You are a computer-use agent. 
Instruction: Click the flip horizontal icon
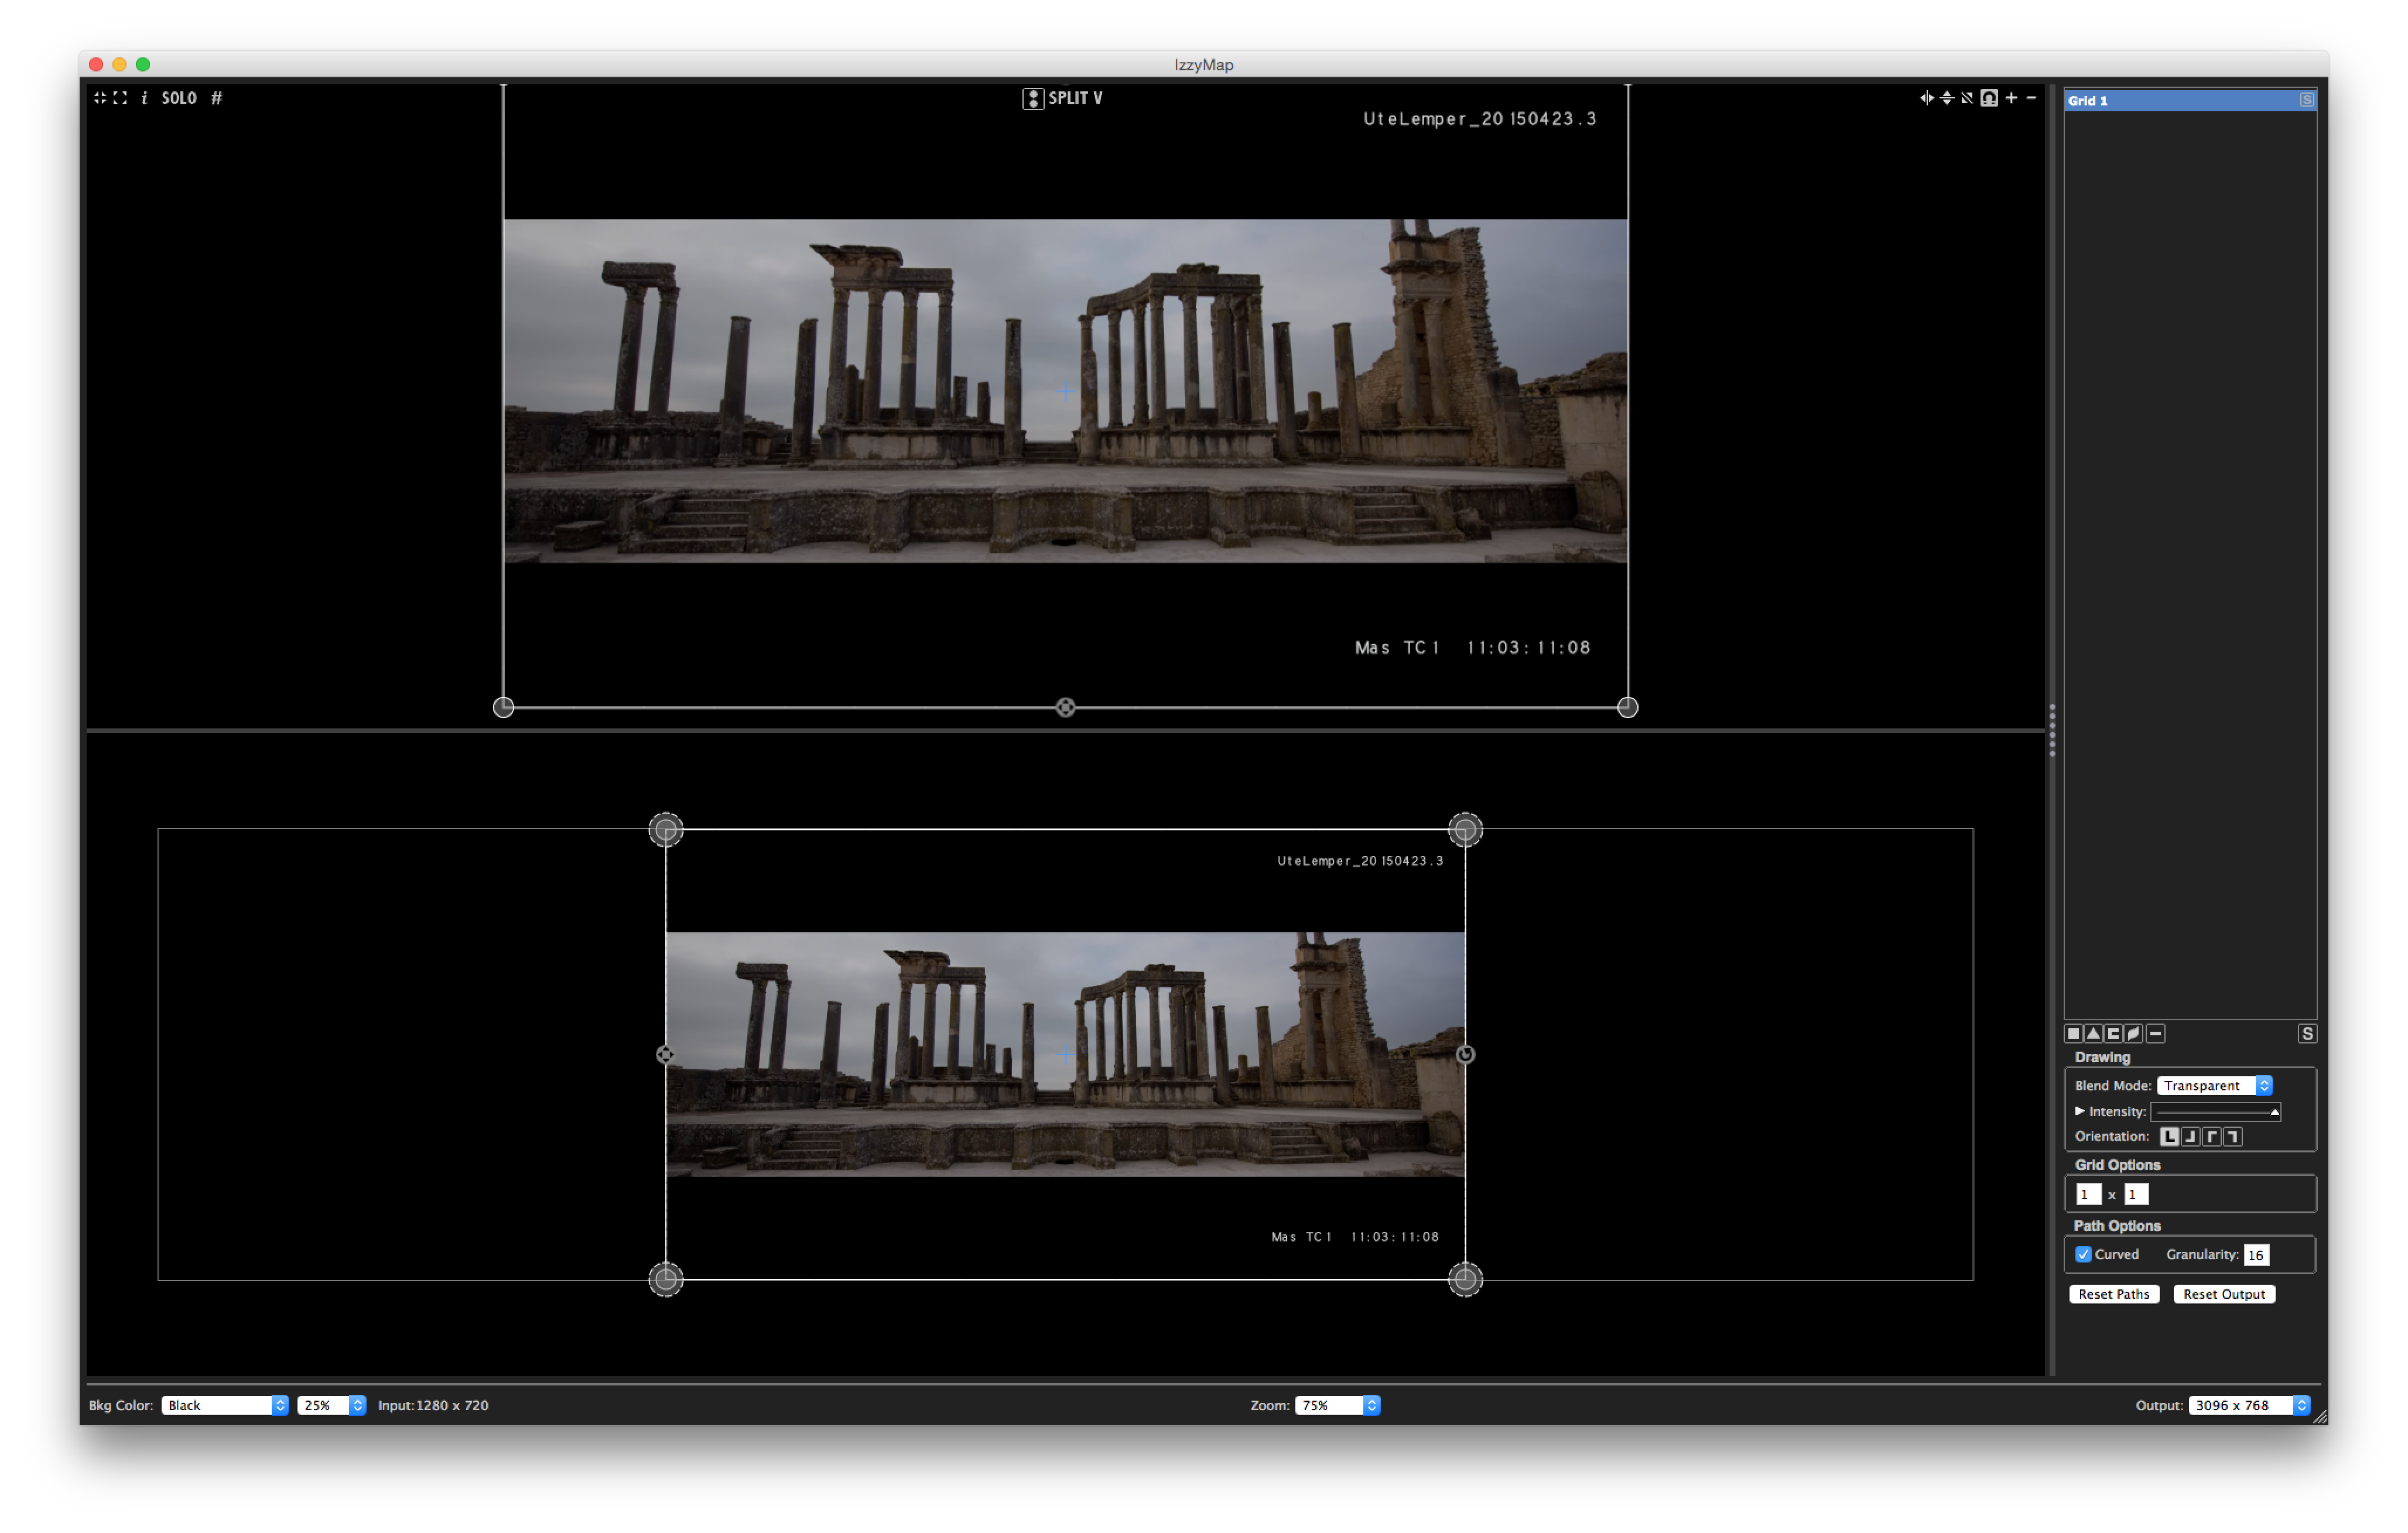(x=1926, y=98)
